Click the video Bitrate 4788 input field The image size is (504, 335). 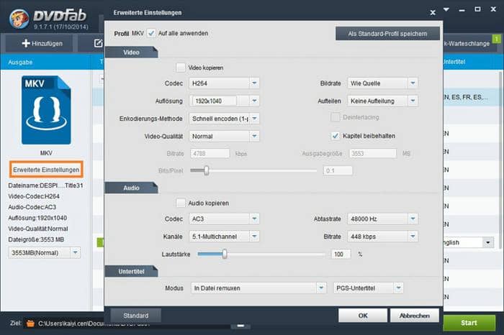(210, 153)
